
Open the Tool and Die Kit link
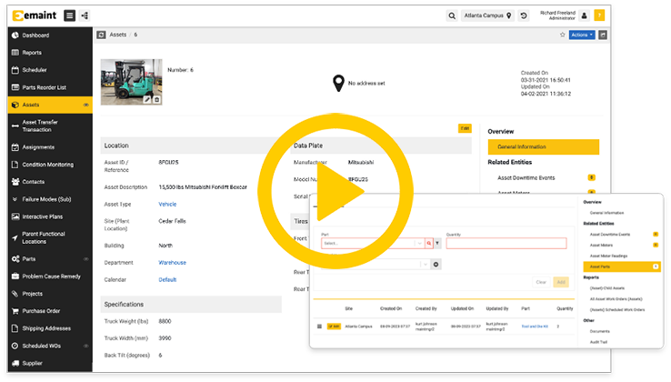[535, 327]
